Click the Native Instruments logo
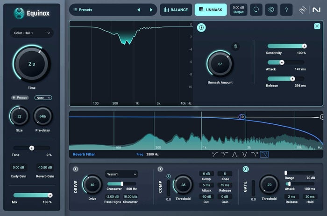The width and height of the screenshot is (327, 216). tap(316, 10)
